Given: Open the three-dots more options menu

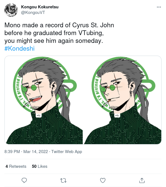Looking at the screenshot, I should point(159,7).
